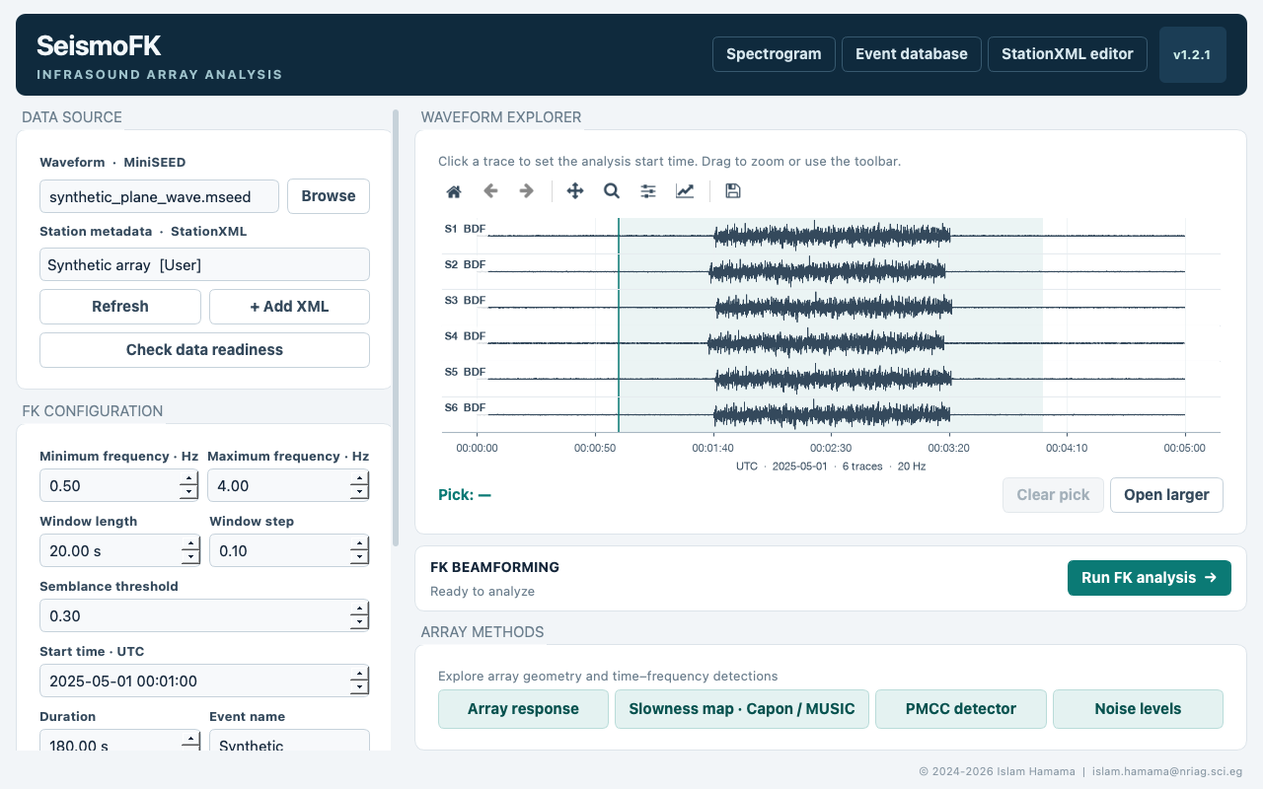This screenshot has width=1263, height=789.
Task: Run FK analysis
Action: 1150,578
